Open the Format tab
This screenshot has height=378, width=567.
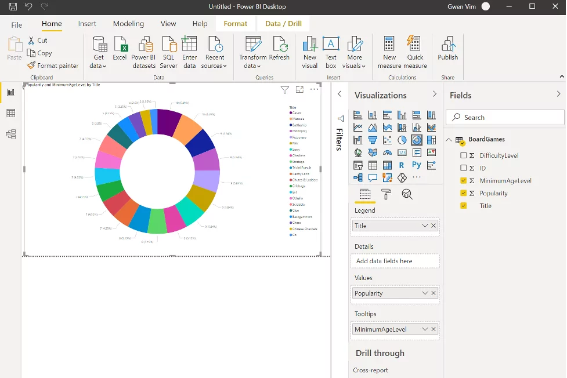click(x=236, y=24)
